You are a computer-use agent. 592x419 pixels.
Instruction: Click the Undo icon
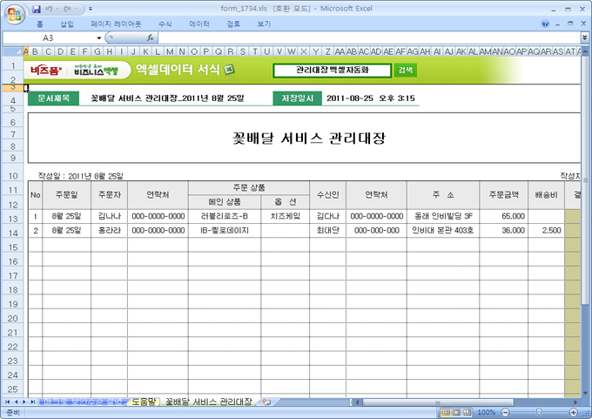point(50,8)
